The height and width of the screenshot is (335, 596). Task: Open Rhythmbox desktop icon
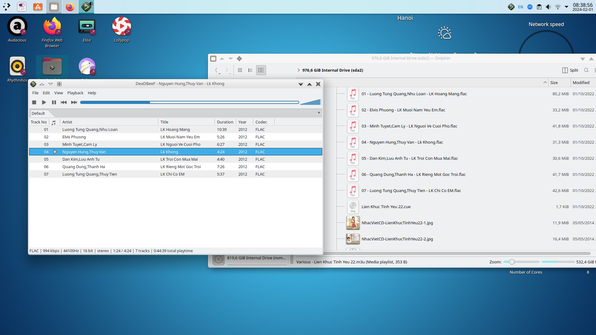click(17, 69)
